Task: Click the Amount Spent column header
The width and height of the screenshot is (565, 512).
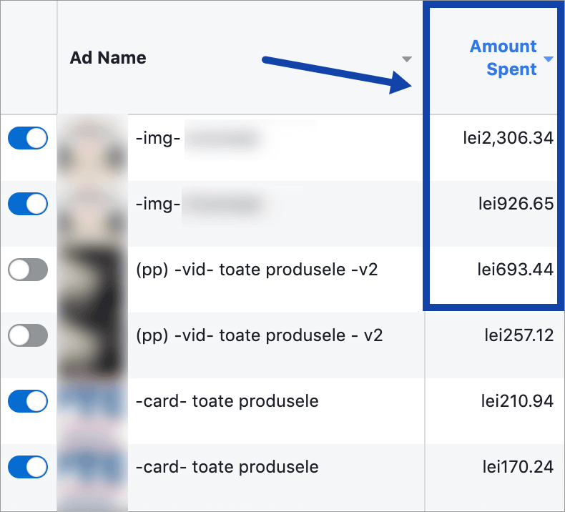Action: [x=503, y=58]
